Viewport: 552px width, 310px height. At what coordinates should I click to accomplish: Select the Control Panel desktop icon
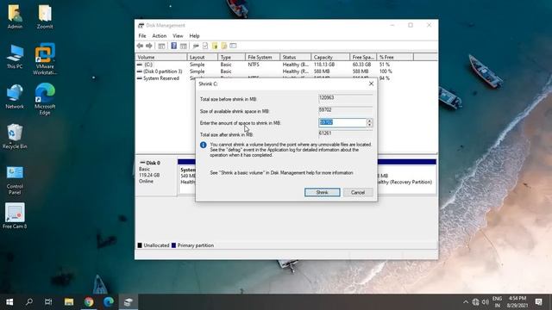point(15,180)
